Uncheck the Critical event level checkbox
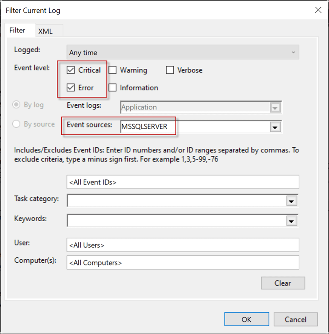329x334 pixels. pos(71,70)
